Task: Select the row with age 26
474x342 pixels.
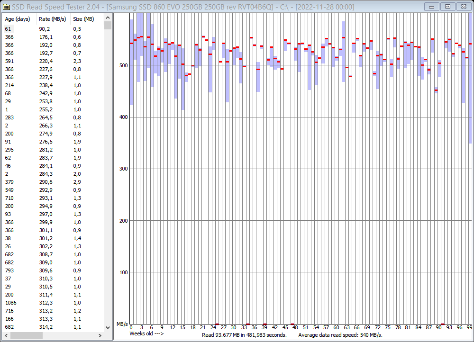Action: [x=53, y=246]
